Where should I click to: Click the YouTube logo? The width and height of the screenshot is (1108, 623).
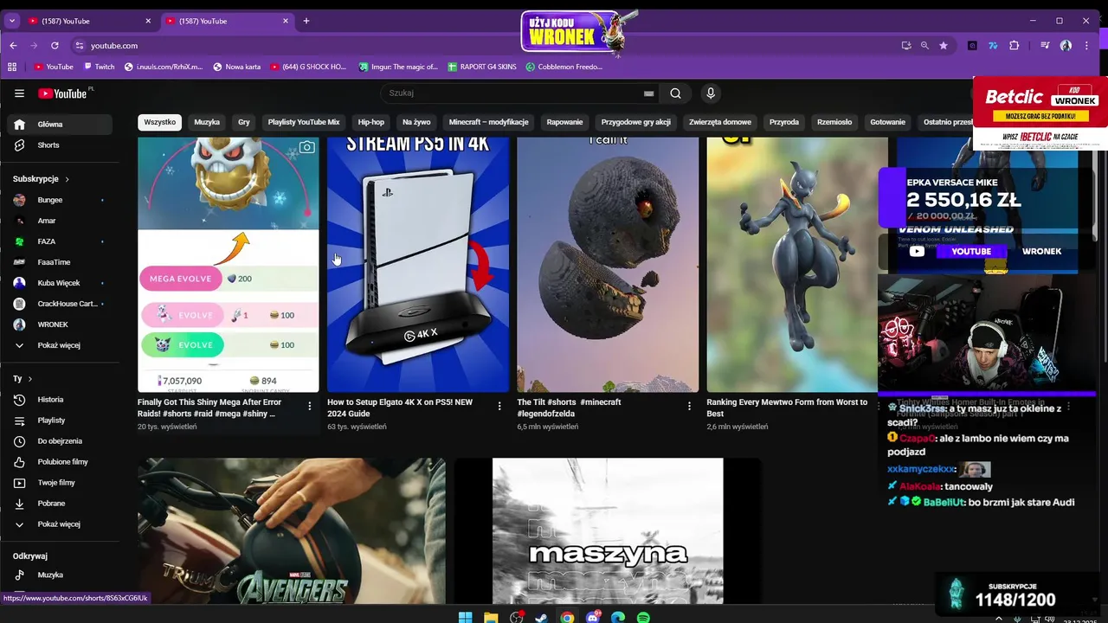click(62, 93)
